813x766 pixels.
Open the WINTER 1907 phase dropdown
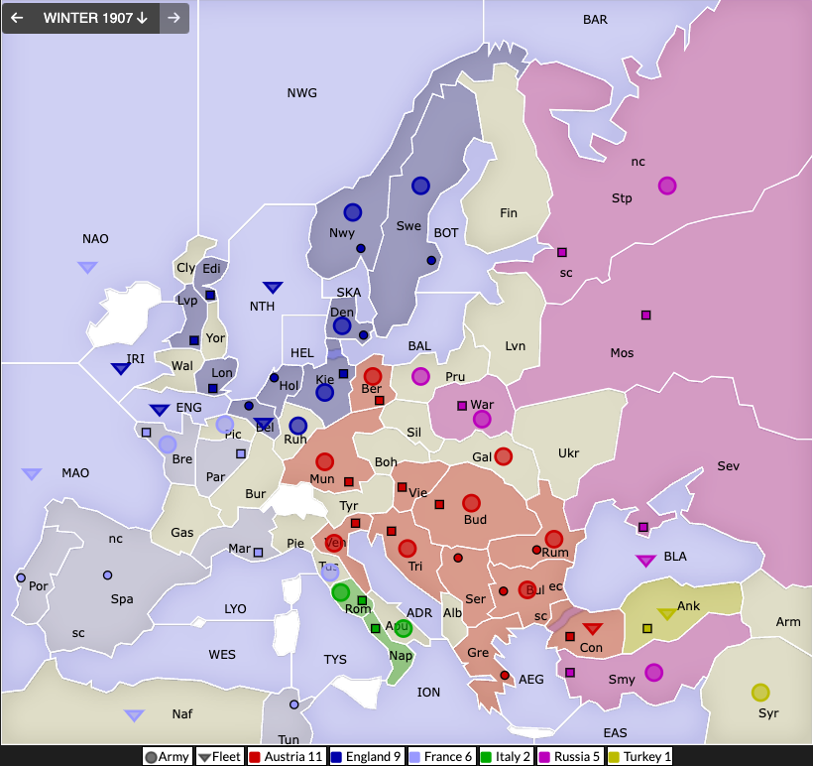[x=95, y=18]
